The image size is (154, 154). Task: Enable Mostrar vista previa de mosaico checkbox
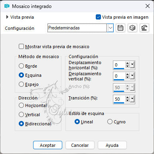(x=21, y=47)
